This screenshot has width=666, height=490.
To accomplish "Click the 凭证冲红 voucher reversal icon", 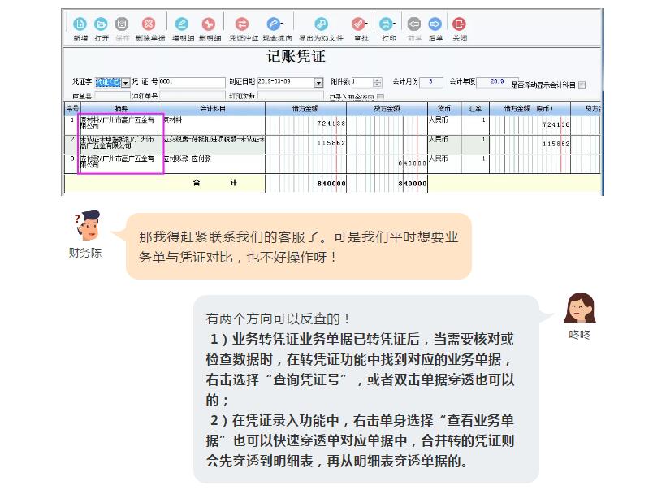I will (x=241, y=24).
